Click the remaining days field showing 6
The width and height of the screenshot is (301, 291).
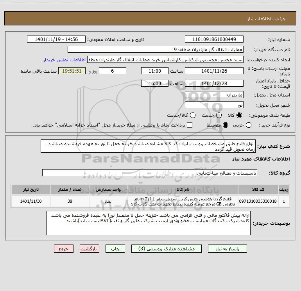(113, 71)
